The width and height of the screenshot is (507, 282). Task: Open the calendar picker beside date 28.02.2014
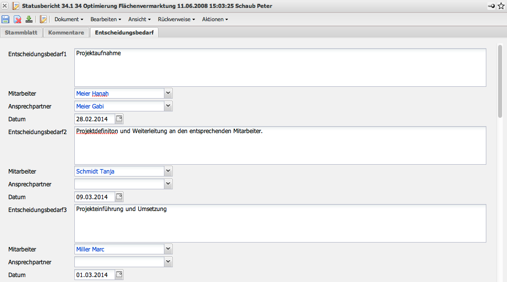tap(119, 119)
